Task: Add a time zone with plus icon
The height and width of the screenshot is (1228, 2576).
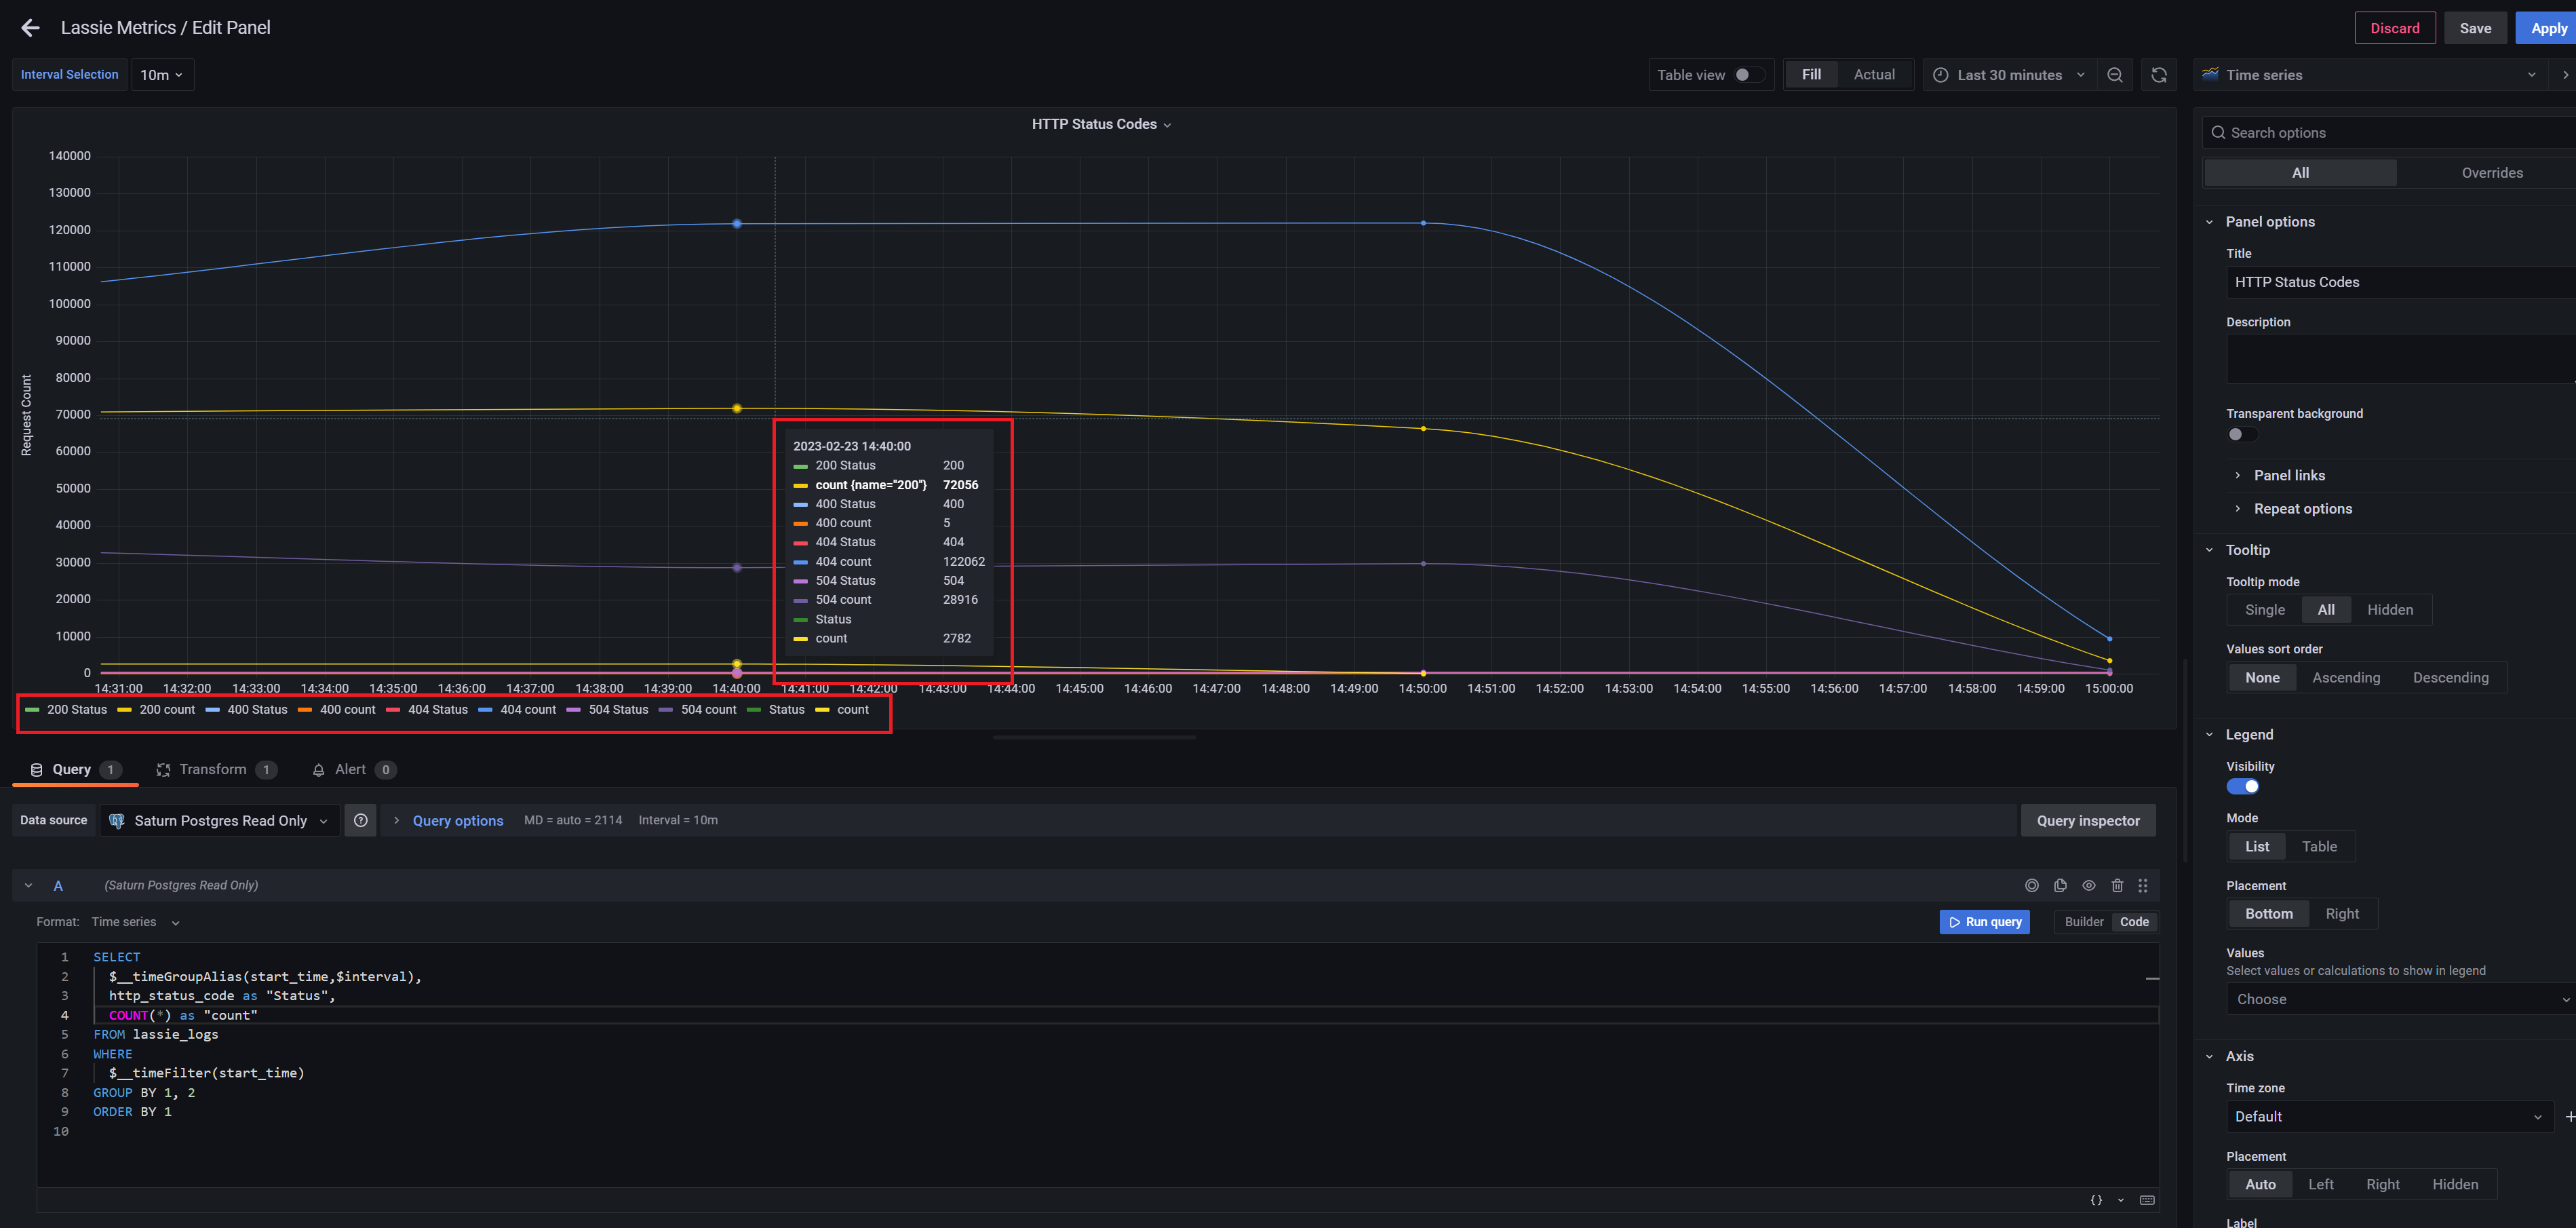Action: click(2569, 1116)
